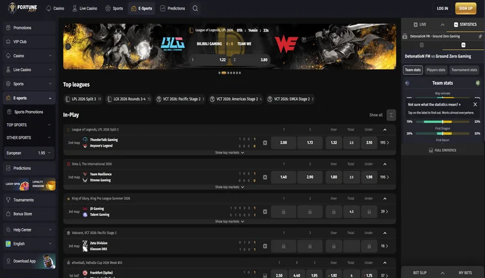Expand the Casino sidebar submenu

(50, 56)
